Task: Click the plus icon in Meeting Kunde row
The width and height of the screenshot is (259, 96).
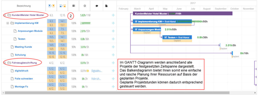Action: point(113,47)
